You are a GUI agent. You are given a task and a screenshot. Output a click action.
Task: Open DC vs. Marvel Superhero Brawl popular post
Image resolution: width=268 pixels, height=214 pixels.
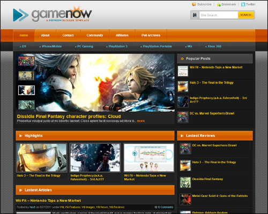(212, 113)
